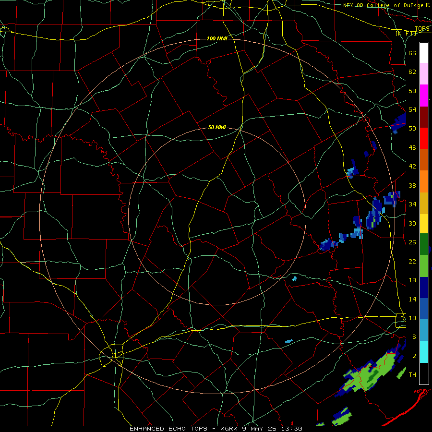Click the black TH legend swatch
This screenshot has width=432, height=432.
[x=424, y=373]
